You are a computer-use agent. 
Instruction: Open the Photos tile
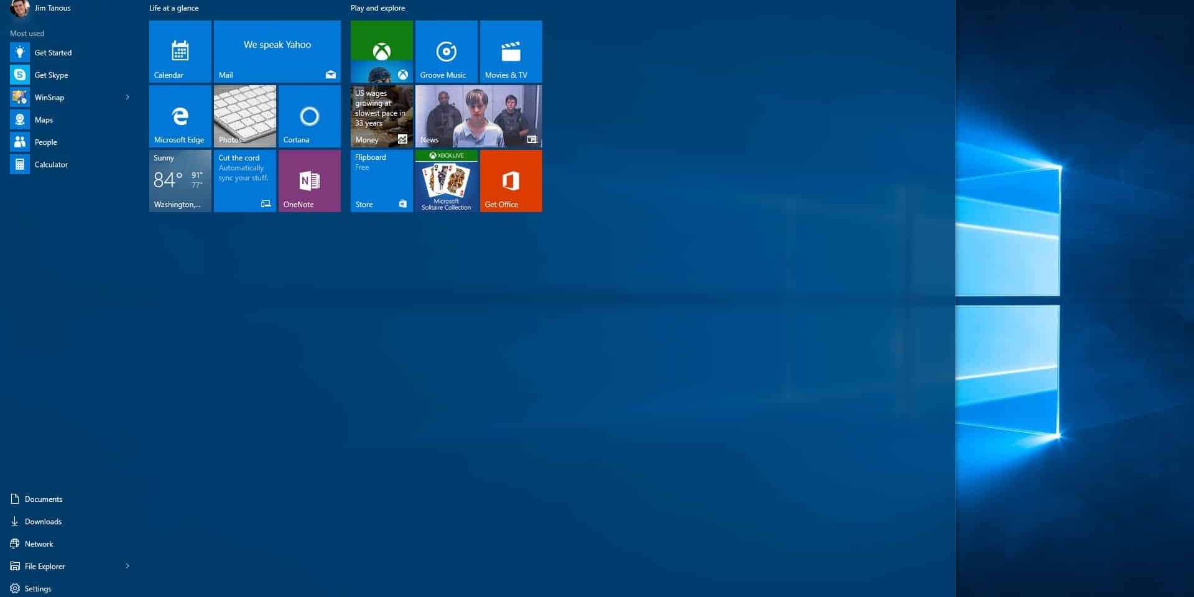point(245,116)
